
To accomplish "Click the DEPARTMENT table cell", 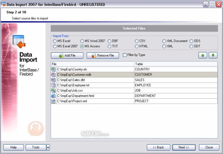I will (x=176, y=96).
